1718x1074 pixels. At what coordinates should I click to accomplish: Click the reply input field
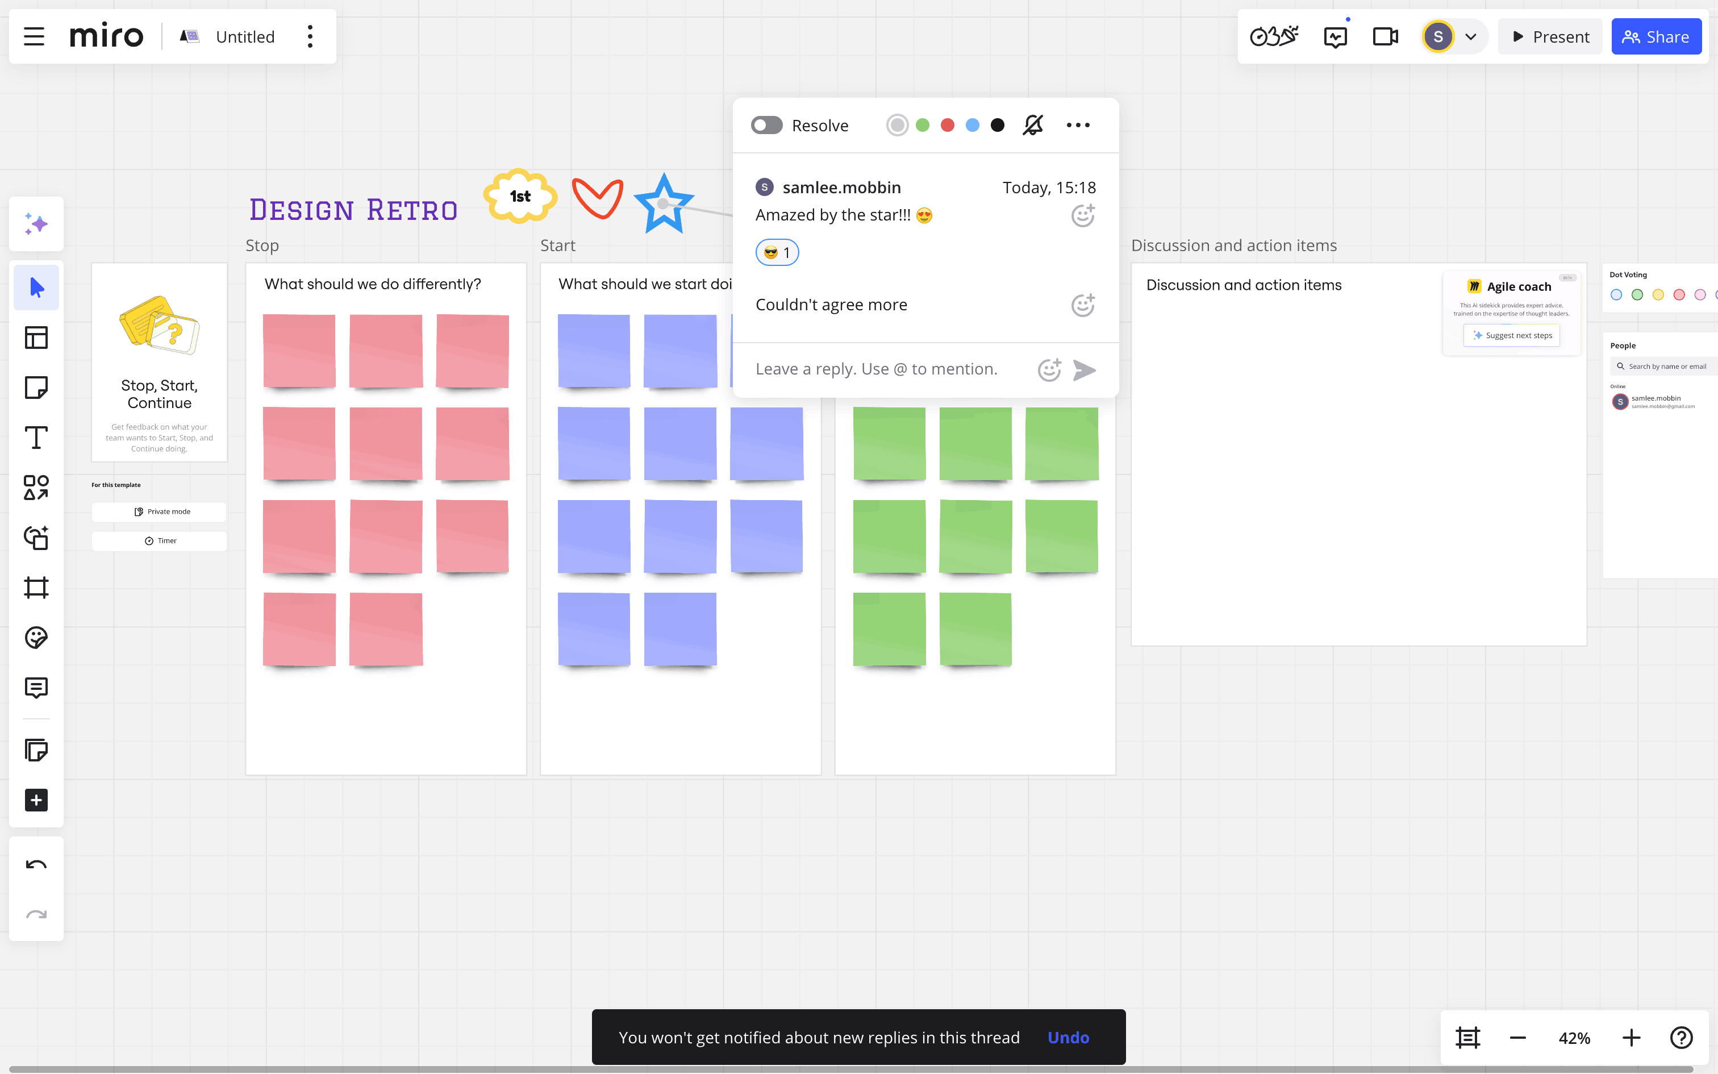pos(877,369)
